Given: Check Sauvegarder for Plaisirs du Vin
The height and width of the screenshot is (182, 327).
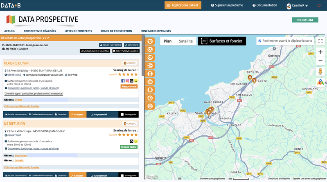Looking at the screenshot, I should coord(122,115).
